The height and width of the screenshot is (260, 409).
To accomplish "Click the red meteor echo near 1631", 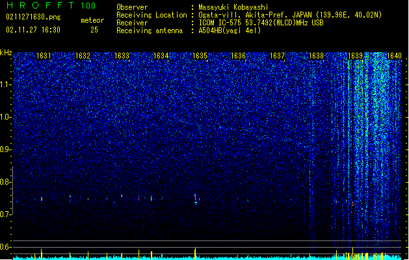I will pos(42,199).
